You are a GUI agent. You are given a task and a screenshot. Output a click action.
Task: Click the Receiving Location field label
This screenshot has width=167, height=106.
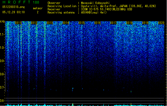pyautogui.click(x=62, y=6)
